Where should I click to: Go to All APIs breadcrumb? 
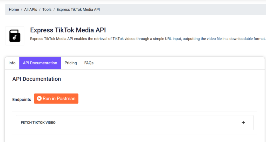pos(31,10)
